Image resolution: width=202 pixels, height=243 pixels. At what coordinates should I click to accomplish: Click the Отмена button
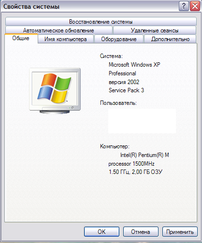141,232
